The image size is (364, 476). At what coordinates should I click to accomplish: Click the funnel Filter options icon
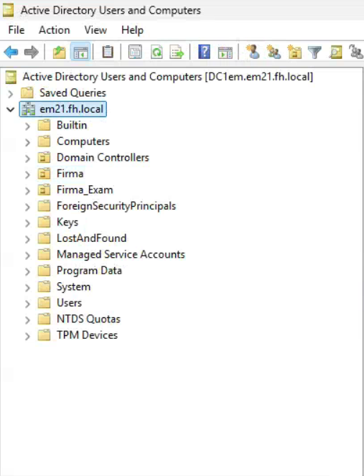coord(314,52)
